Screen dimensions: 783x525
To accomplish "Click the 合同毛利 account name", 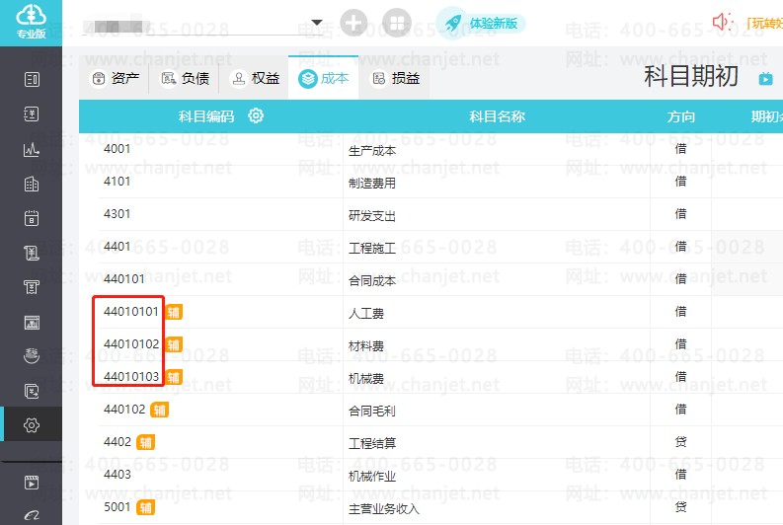I will pos(372,411).
